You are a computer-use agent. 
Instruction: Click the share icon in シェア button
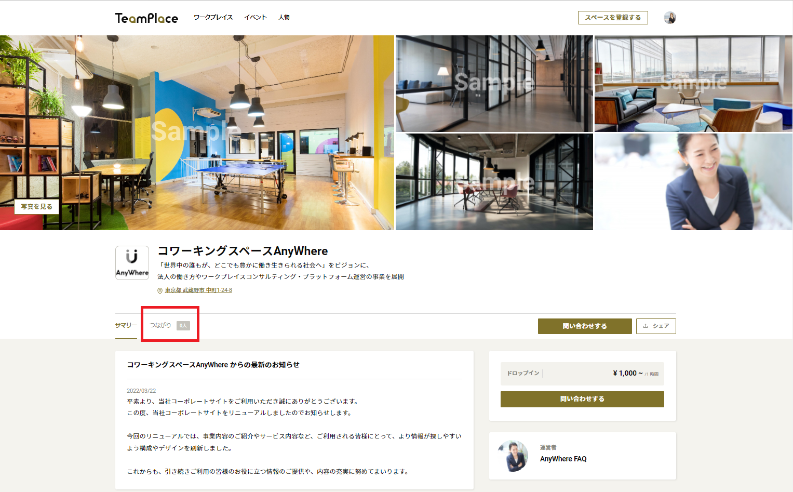[646, 326]
